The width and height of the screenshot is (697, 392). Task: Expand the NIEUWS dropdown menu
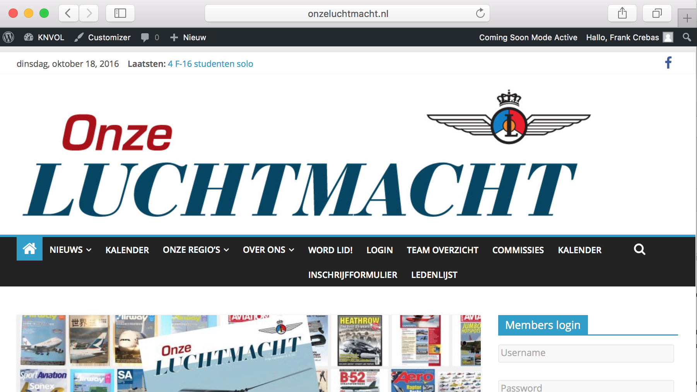coord(70,250)
